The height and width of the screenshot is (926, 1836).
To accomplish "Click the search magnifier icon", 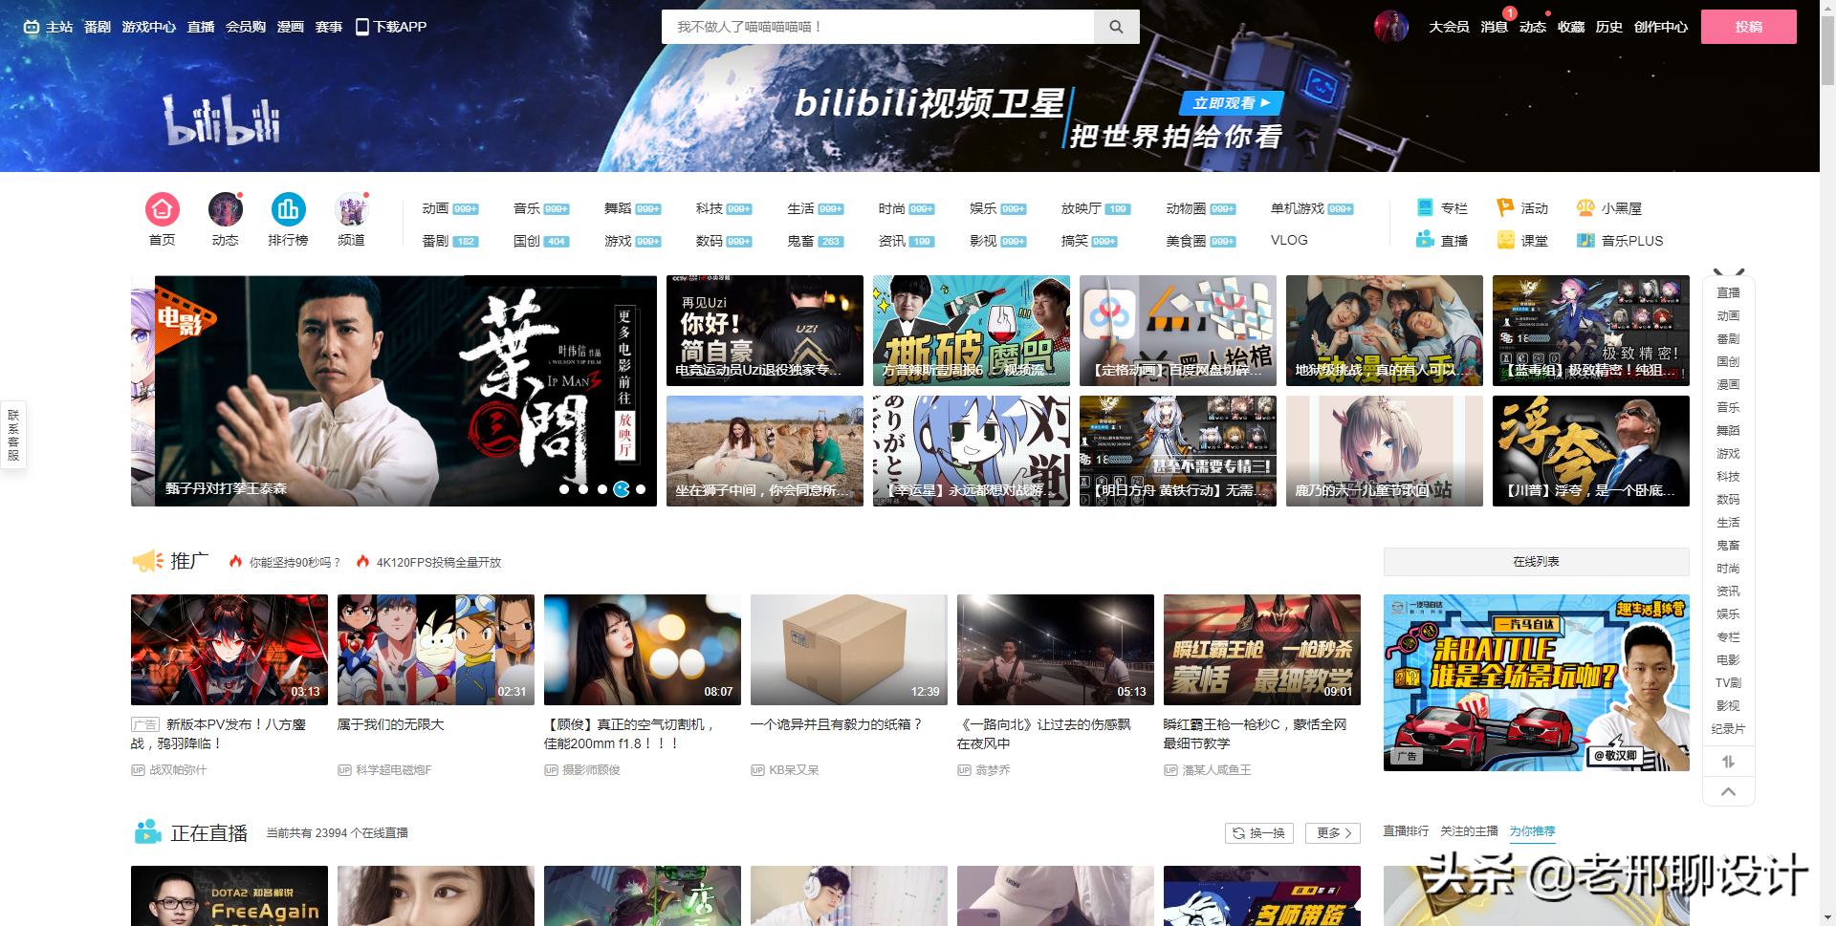I will click(x=1116, y=27).
